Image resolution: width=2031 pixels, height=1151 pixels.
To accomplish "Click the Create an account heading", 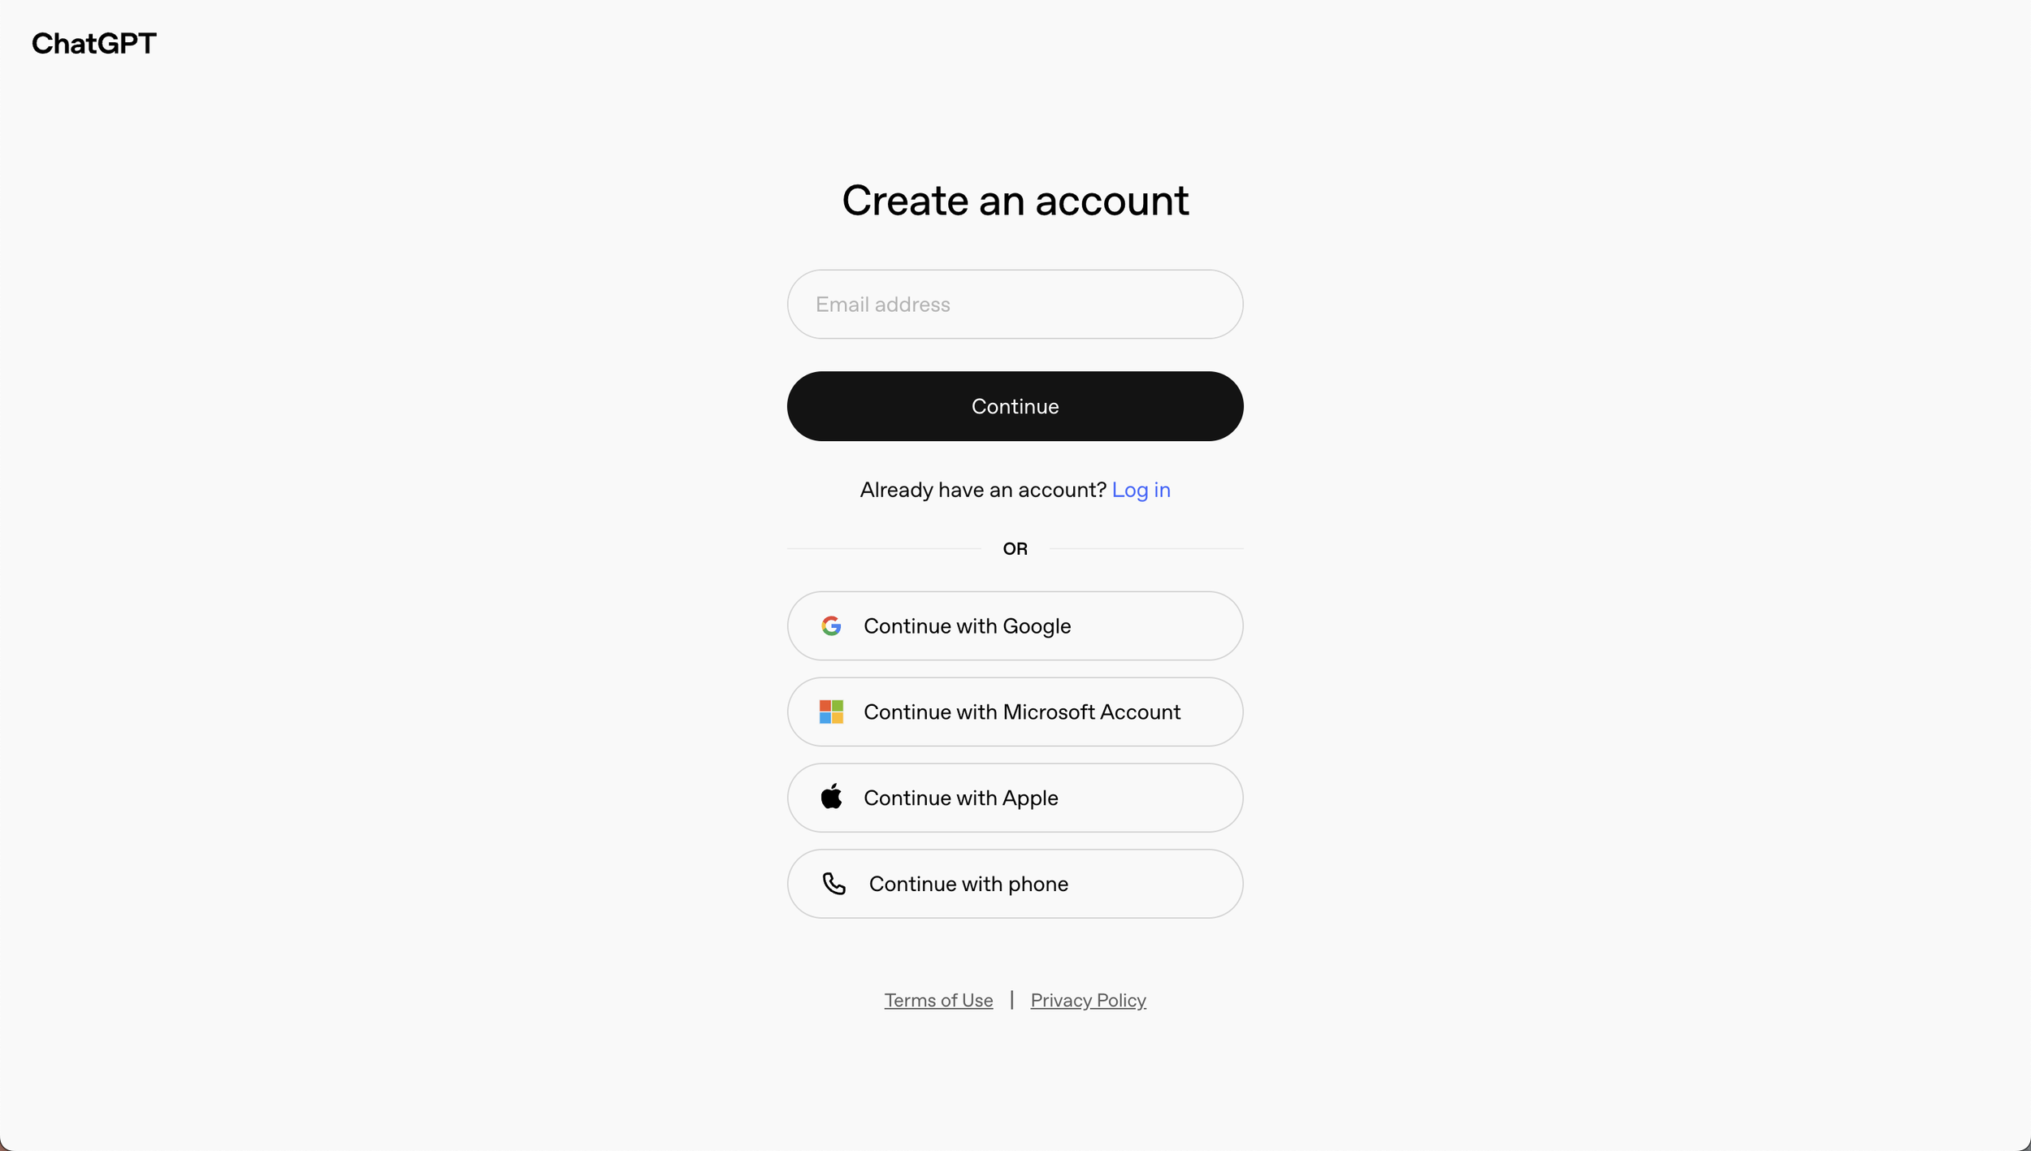I will (1015, 201).
